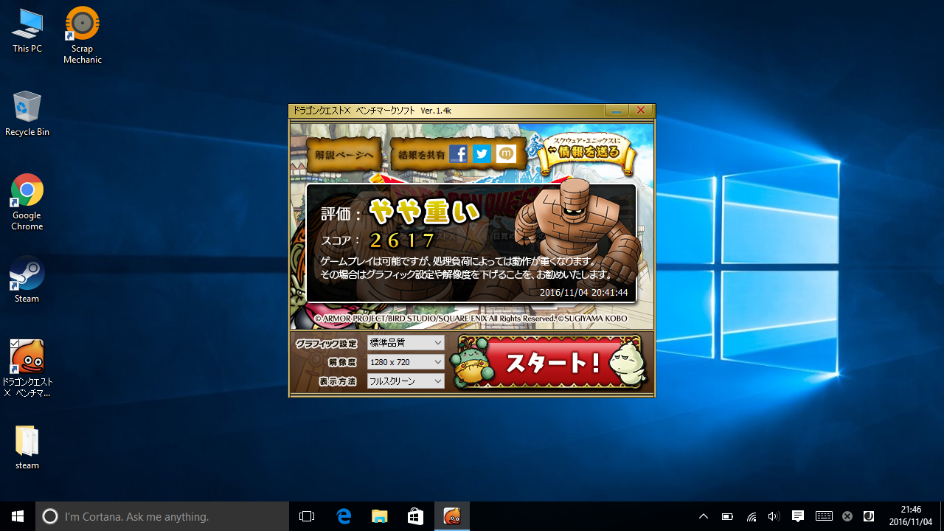
Task: Select the steam folder on desktop
Action: [x=27, y=447]
